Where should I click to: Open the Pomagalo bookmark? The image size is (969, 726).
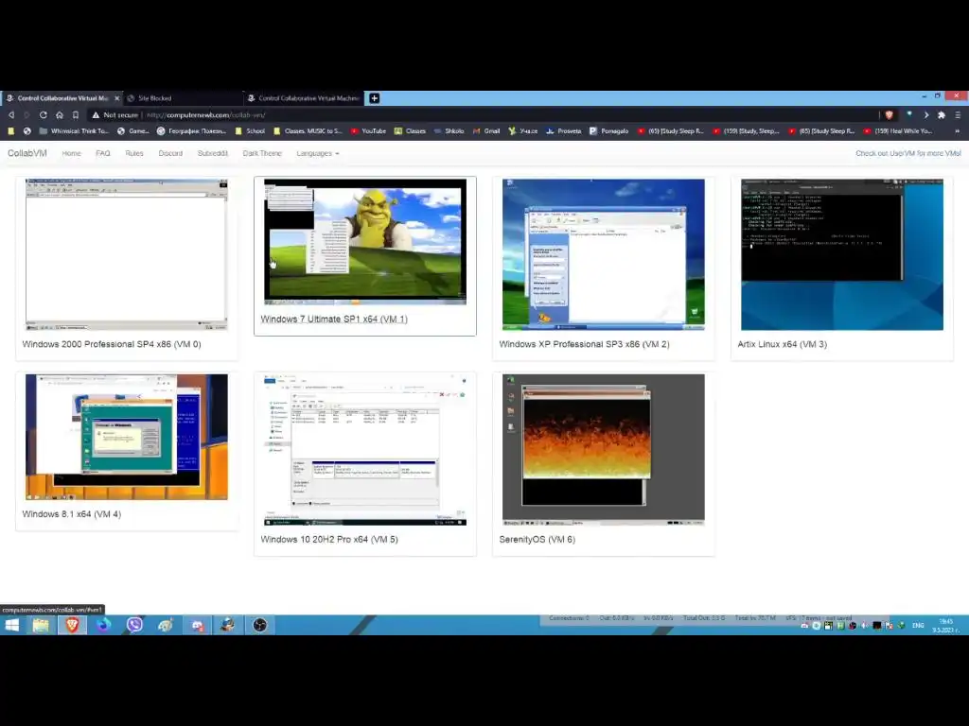pyautogui.click(x=609, y=130)
